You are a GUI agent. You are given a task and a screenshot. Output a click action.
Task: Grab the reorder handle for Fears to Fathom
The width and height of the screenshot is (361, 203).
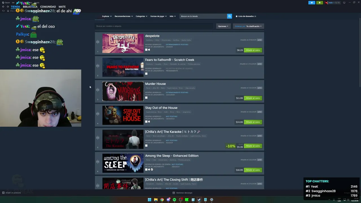[x=98, y=66]
